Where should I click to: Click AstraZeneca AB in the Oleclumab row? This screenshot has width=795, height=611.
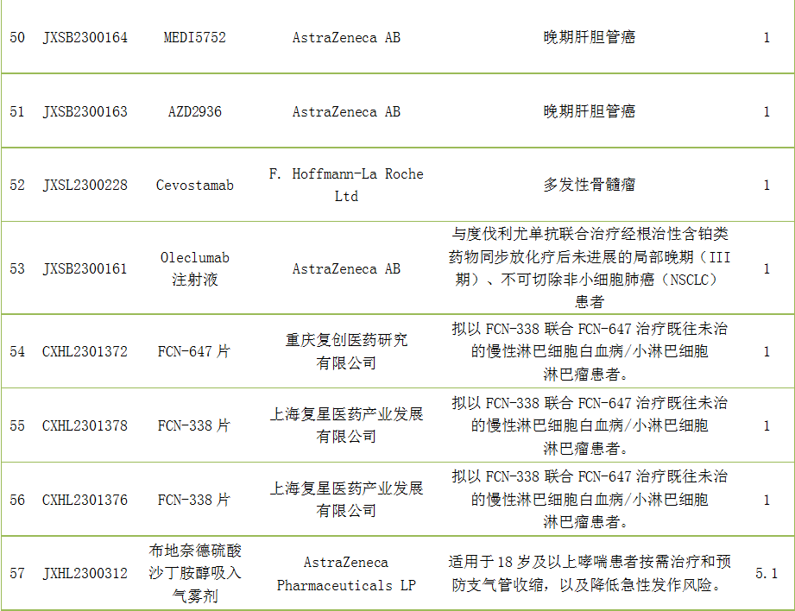point(346,268)
